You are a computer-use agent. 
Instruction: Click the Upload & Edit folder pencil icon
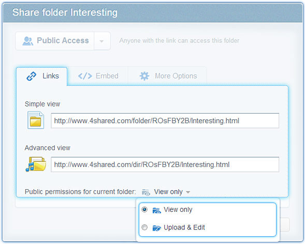[x=157, y=228]
